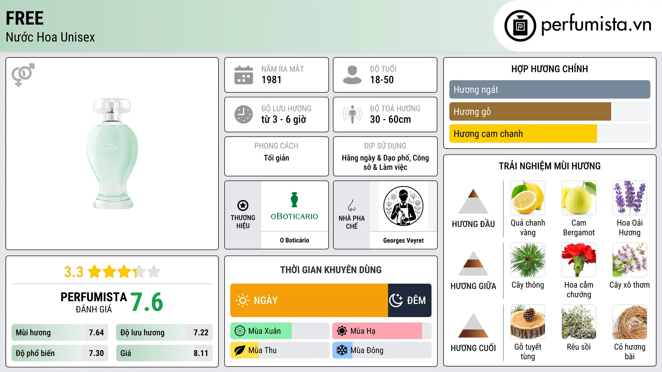Click the release year 1981

(272, 80)
